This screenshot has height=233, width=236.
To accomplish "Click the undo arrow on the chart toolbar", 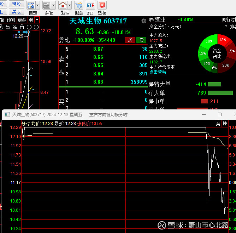I will [8, 27].
